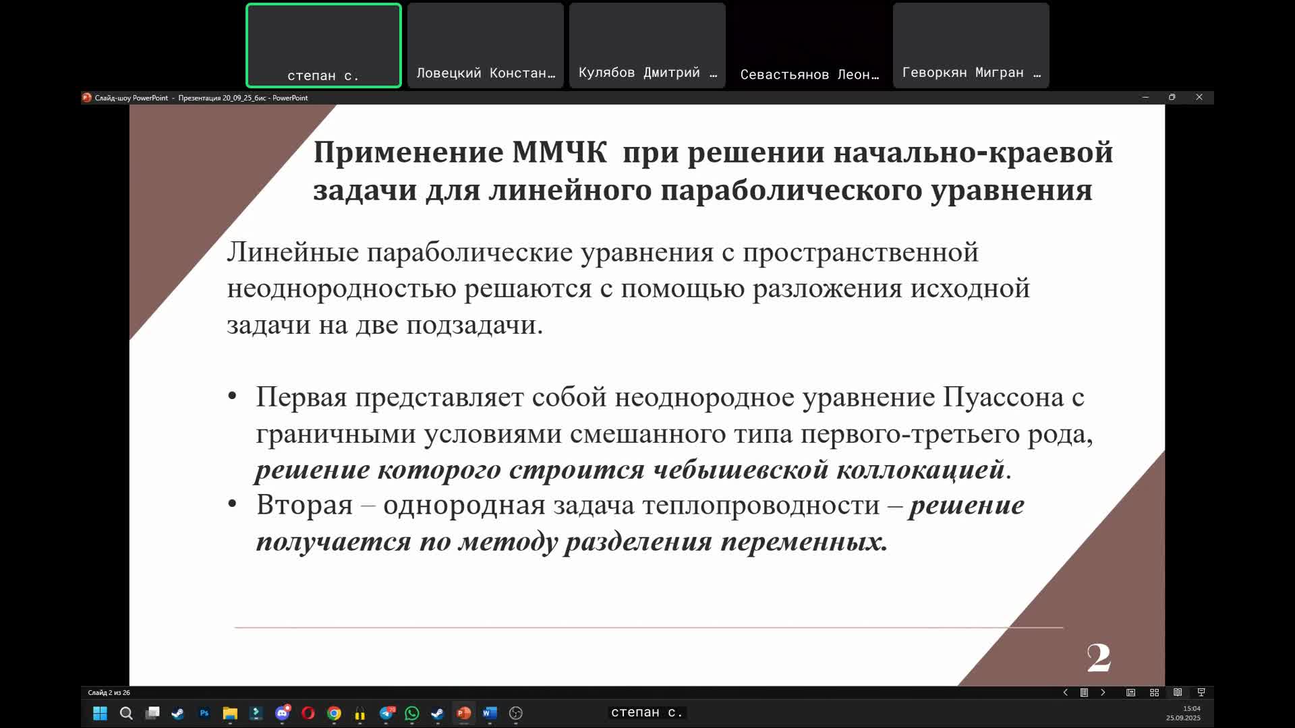Advance to next slide arrow

point(1103,692)
